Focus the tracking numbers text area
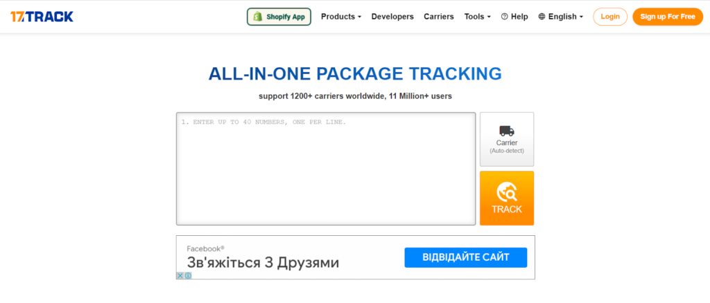 tap(326, 168)
